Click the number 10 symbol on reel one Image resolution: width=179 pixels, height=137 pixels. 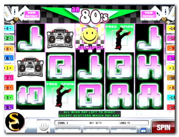(x=30, y=95)
